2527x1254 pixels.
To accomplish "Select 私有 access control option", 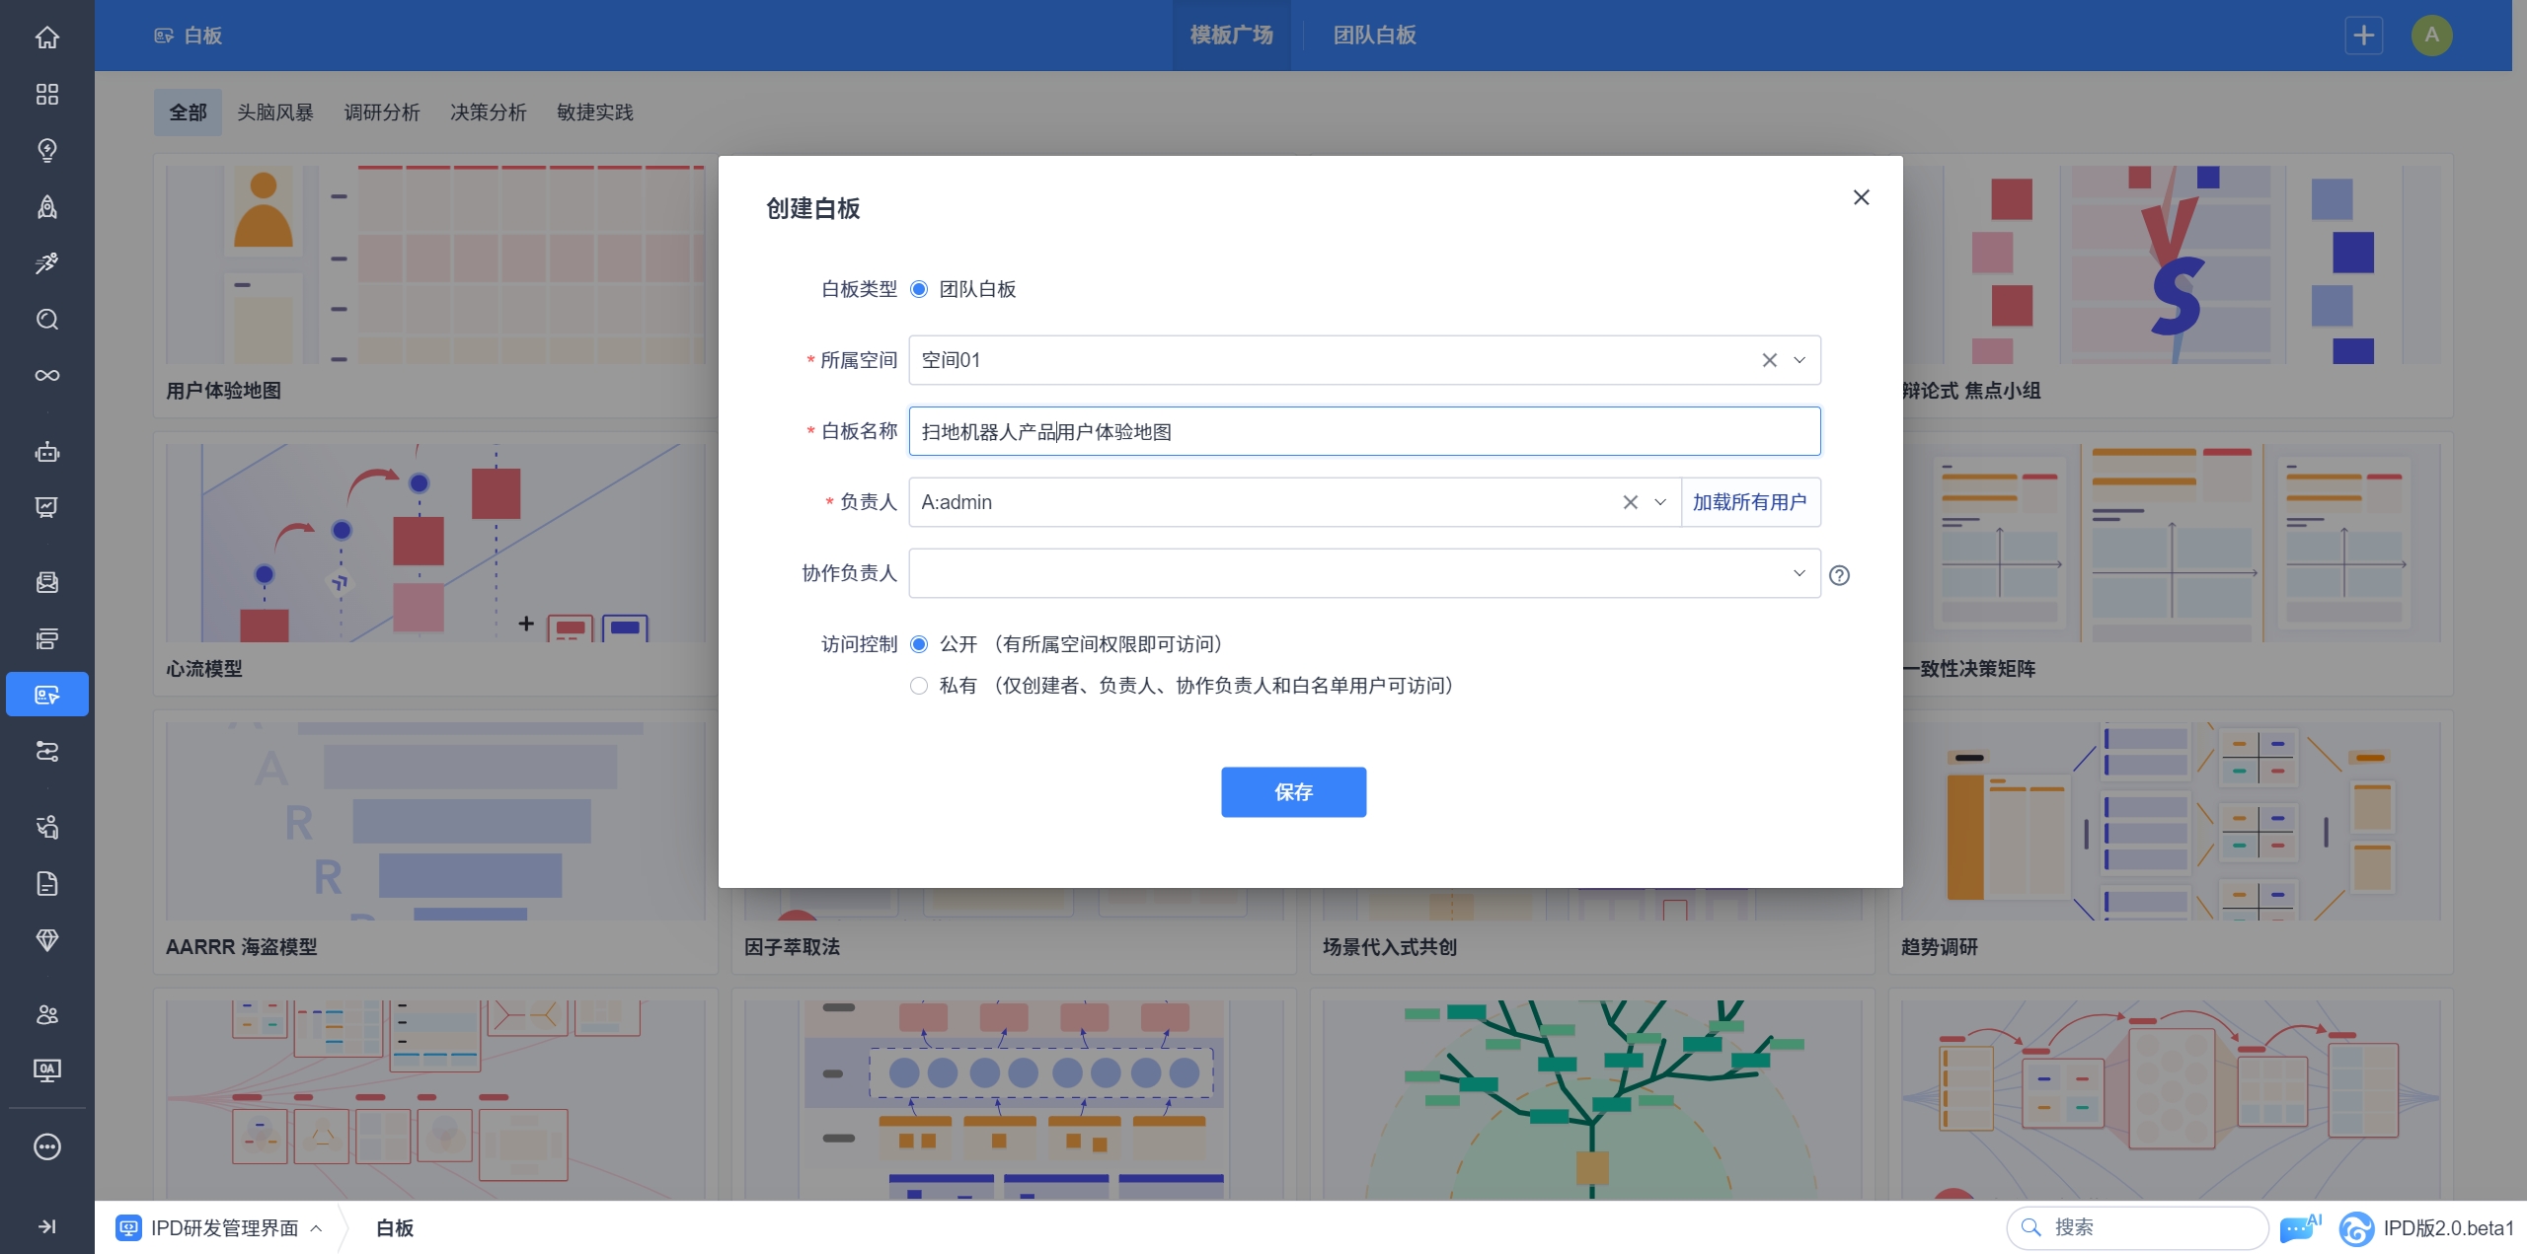I will (x=919, y=686).
